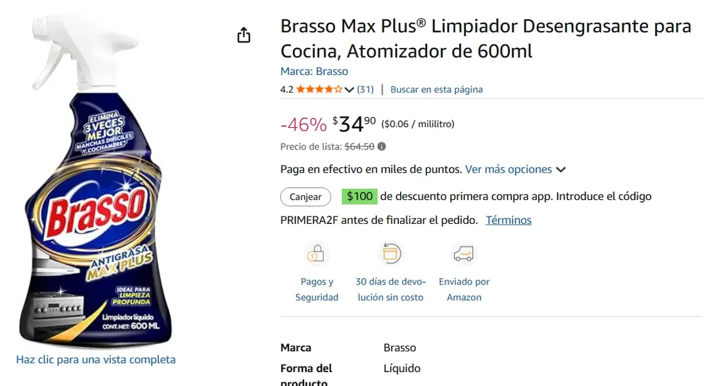View the 31 customer ratings

pyautogui.click(x=365, y=89)
